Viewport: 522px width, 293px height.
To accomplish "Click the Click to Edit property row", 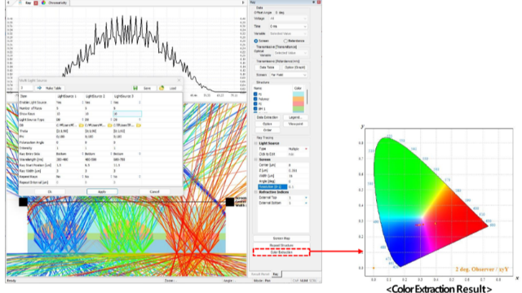I will pos(283,154).
